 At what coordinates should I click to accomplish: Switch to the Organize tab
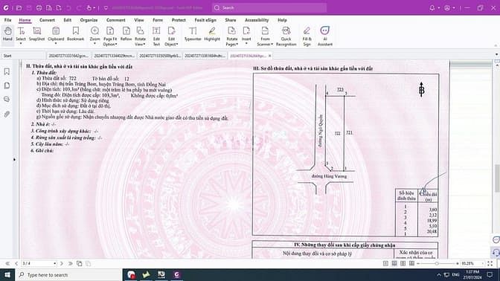click(89, 20)
